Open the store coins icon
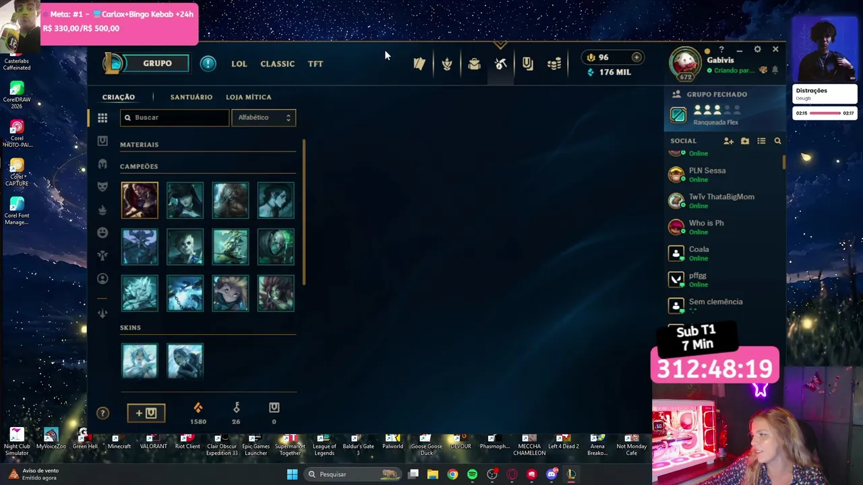The width and height of the screenshot is (863, 485). 554,63
